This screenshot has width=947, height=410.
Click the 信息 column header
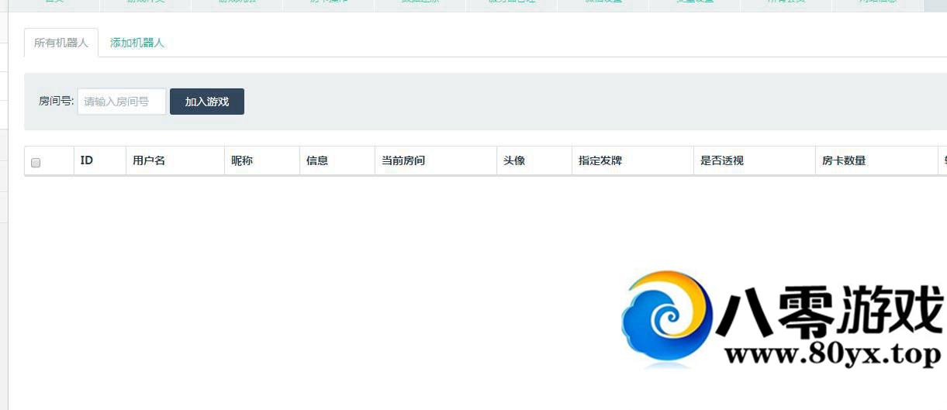pos(317,160)
